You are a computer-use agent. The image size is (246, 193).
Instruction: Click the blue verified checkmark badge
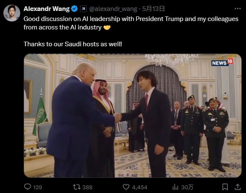tap(75, 9)
